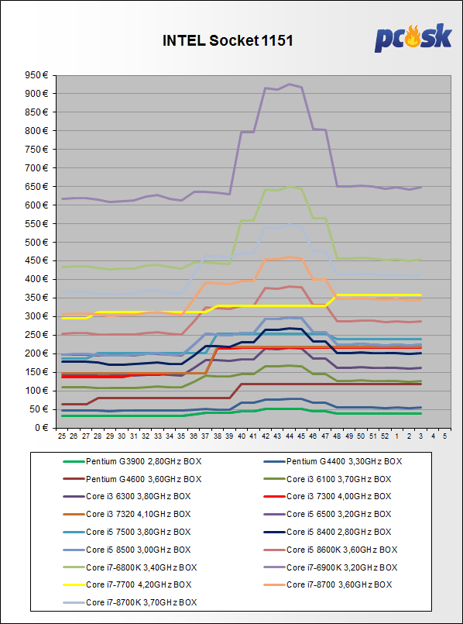Click the green Pentium G3900 legend swatch
The width and height of the screenshot is (463, 624).
click(x=74, y=462)
